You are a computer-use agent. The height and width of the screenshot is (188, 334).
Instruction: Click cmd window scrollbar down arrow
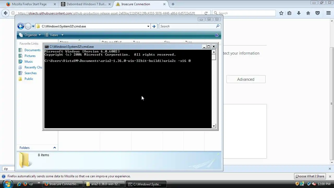tap(214, 126)
